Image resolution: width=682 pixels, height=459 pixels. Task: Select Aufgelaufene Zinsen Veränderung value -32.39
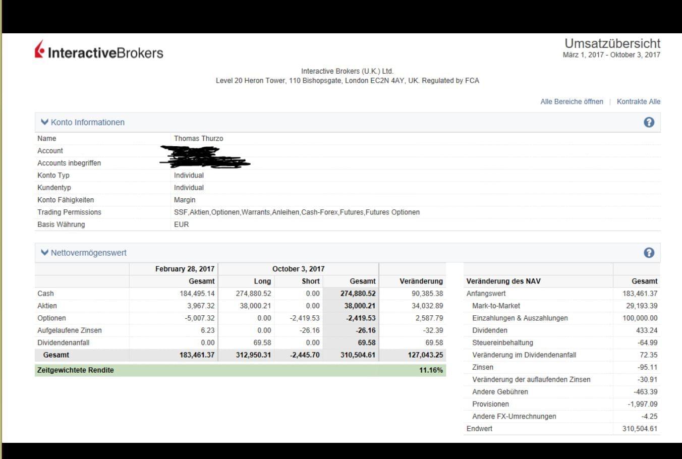[433, 330]
